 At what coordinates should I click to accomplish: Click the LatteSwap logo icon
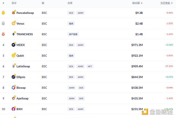(x=13, y=66)
